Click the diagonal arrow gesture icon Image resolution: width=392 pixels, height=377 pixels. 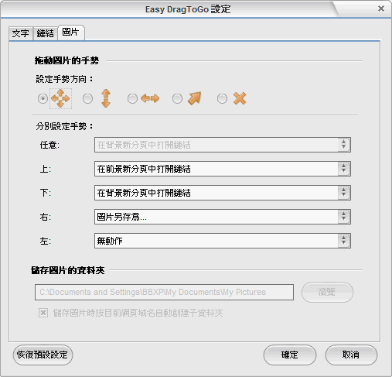pos(195,98)
